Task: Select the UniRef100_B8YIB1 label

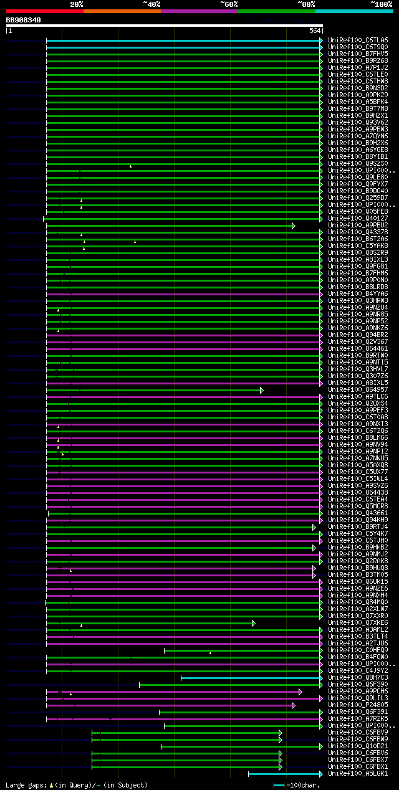Action: (358, 156)
